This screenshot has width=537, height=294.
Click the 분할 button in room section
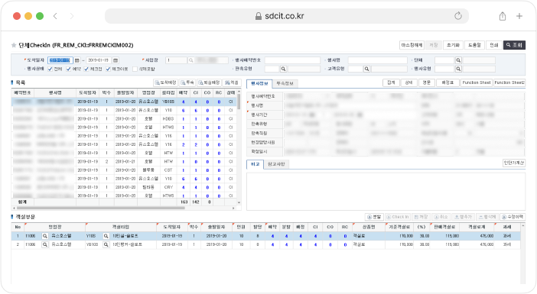[374, 217]
